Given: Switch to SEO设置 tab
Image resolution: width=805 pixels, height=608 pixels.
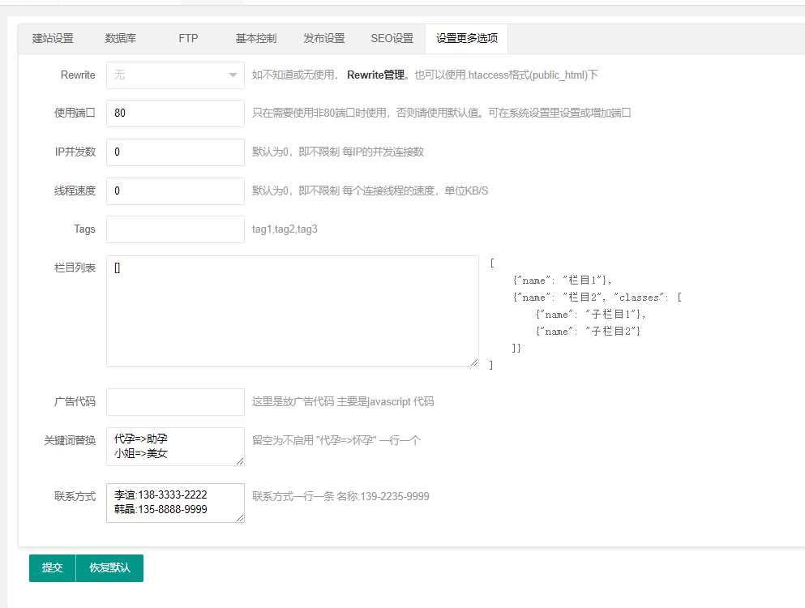Looking at the screenshot, I should coord(392,39).
